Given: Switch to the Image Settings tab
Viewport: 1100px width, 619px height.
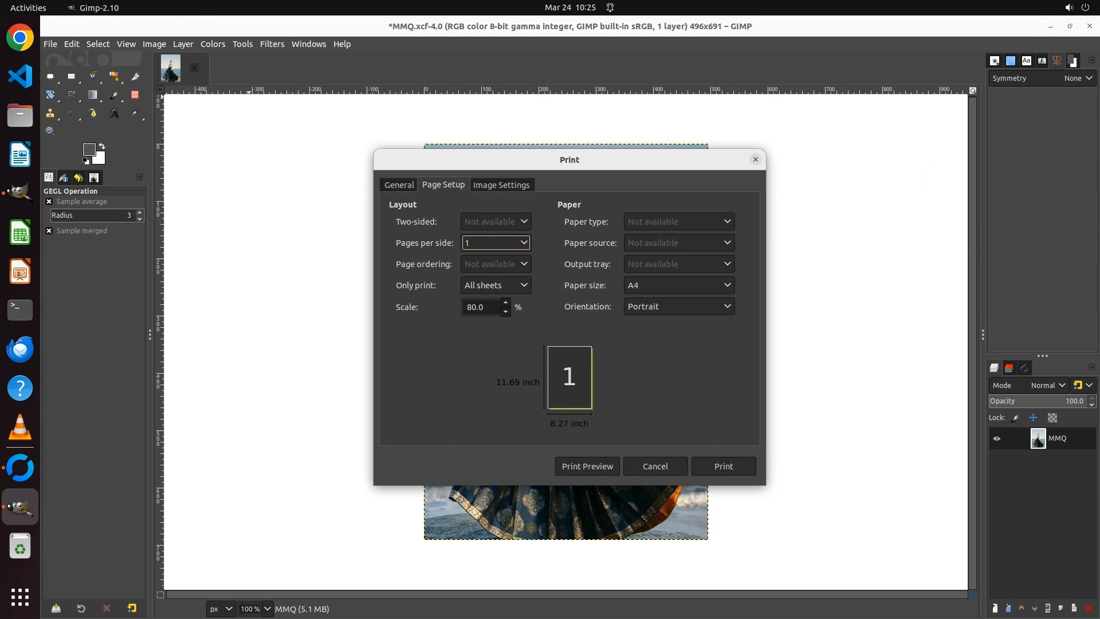Looking at the screenshot, I should click(x=501, y=185).
